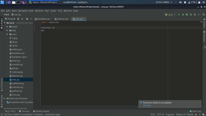Open the Help menu
206x116 pixels.
pos(76,11)
